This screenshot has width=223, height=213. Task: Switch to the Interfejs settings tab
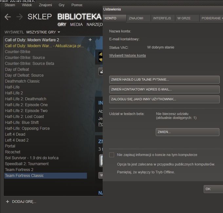tap(163, 18)
